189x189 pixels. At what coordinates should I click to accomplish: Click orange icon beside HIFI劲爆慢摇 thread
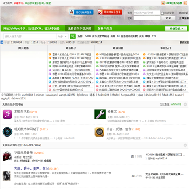pyautogui.click(x=97, y=54)
